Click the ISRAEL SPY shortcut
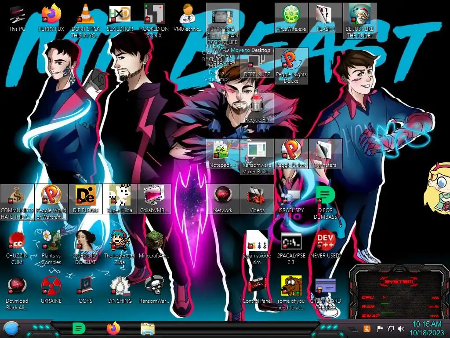 tap(291, 199)
